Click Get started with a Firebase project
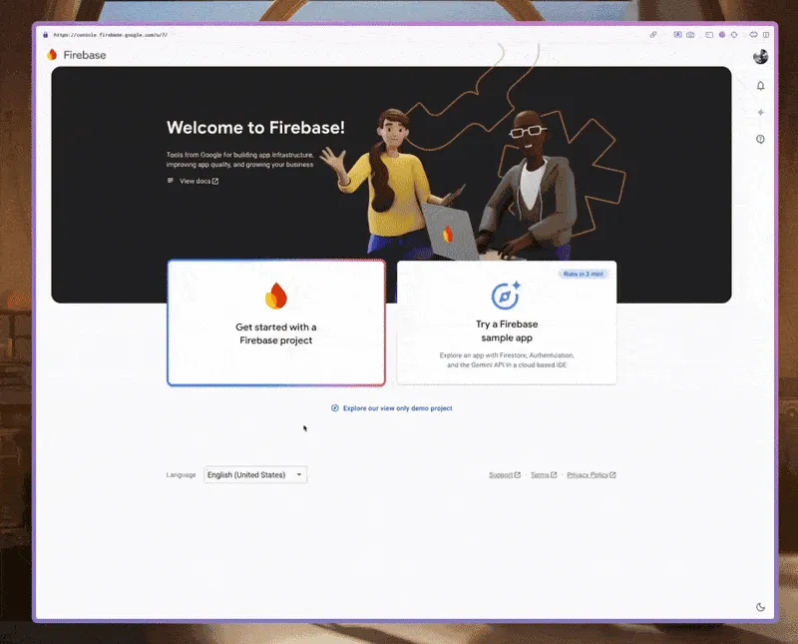This screenshot has height=644, width=798. coord(276,322)
